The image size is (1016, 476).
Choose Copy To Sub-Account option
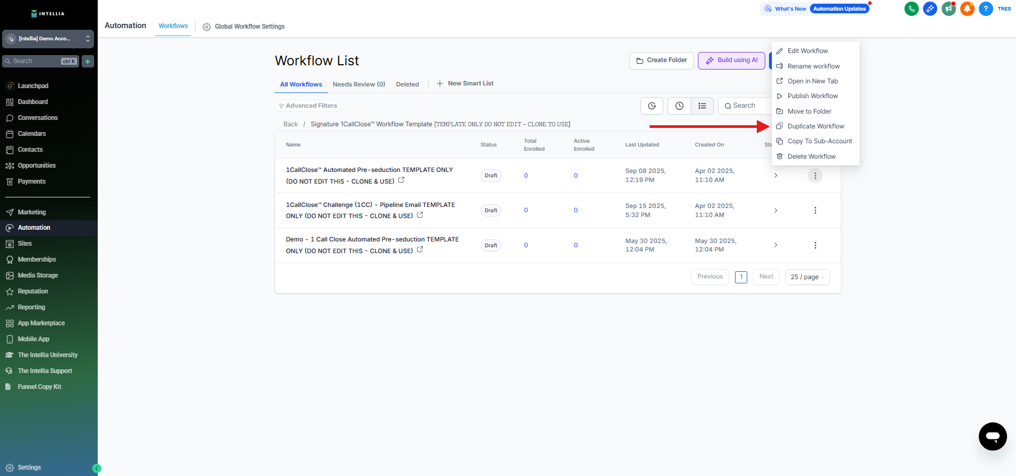[x=819, y=141]
